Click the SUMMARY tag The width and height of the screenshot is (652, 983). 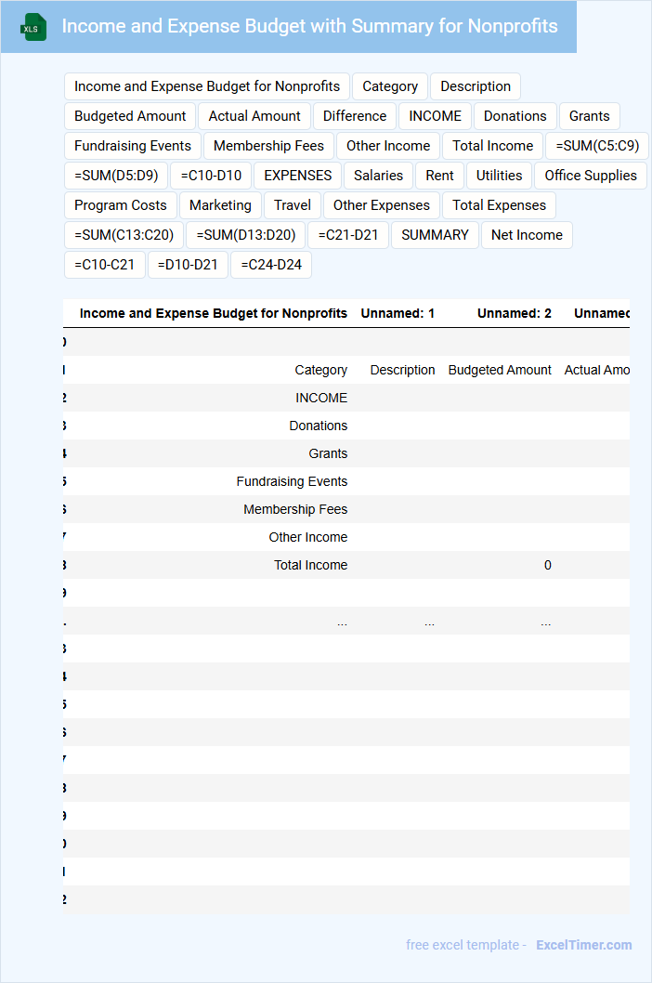point(435,234)
